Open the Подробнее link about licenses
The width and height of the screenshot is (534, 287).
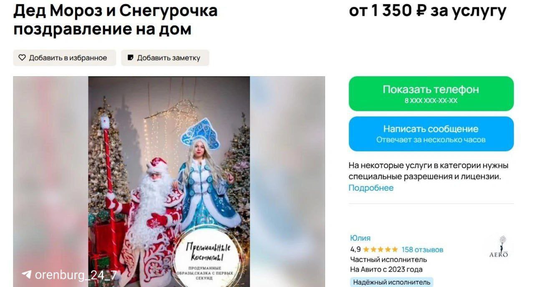coord(371,188)
